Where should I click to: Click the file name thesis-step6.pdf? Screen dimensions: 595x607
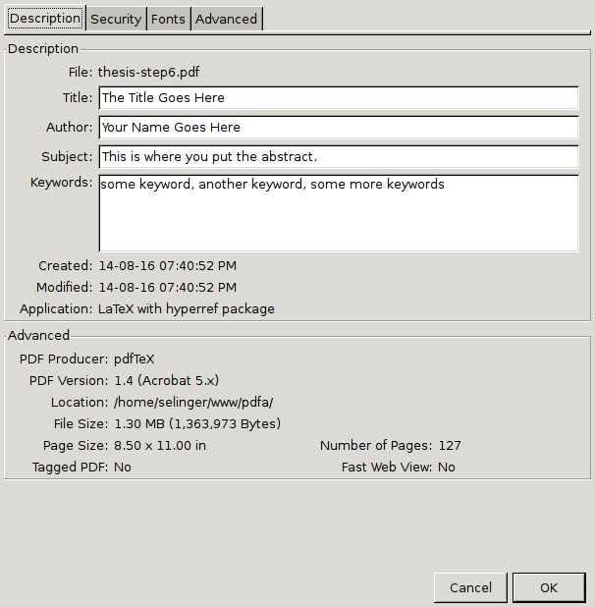click(149, 72)
